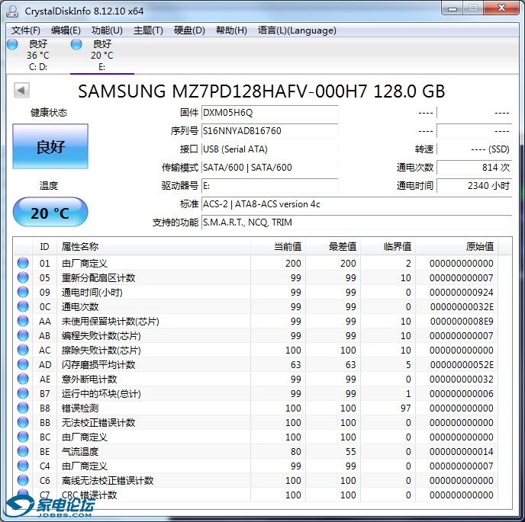Click the previous disk arrow button

coord(21,90)
